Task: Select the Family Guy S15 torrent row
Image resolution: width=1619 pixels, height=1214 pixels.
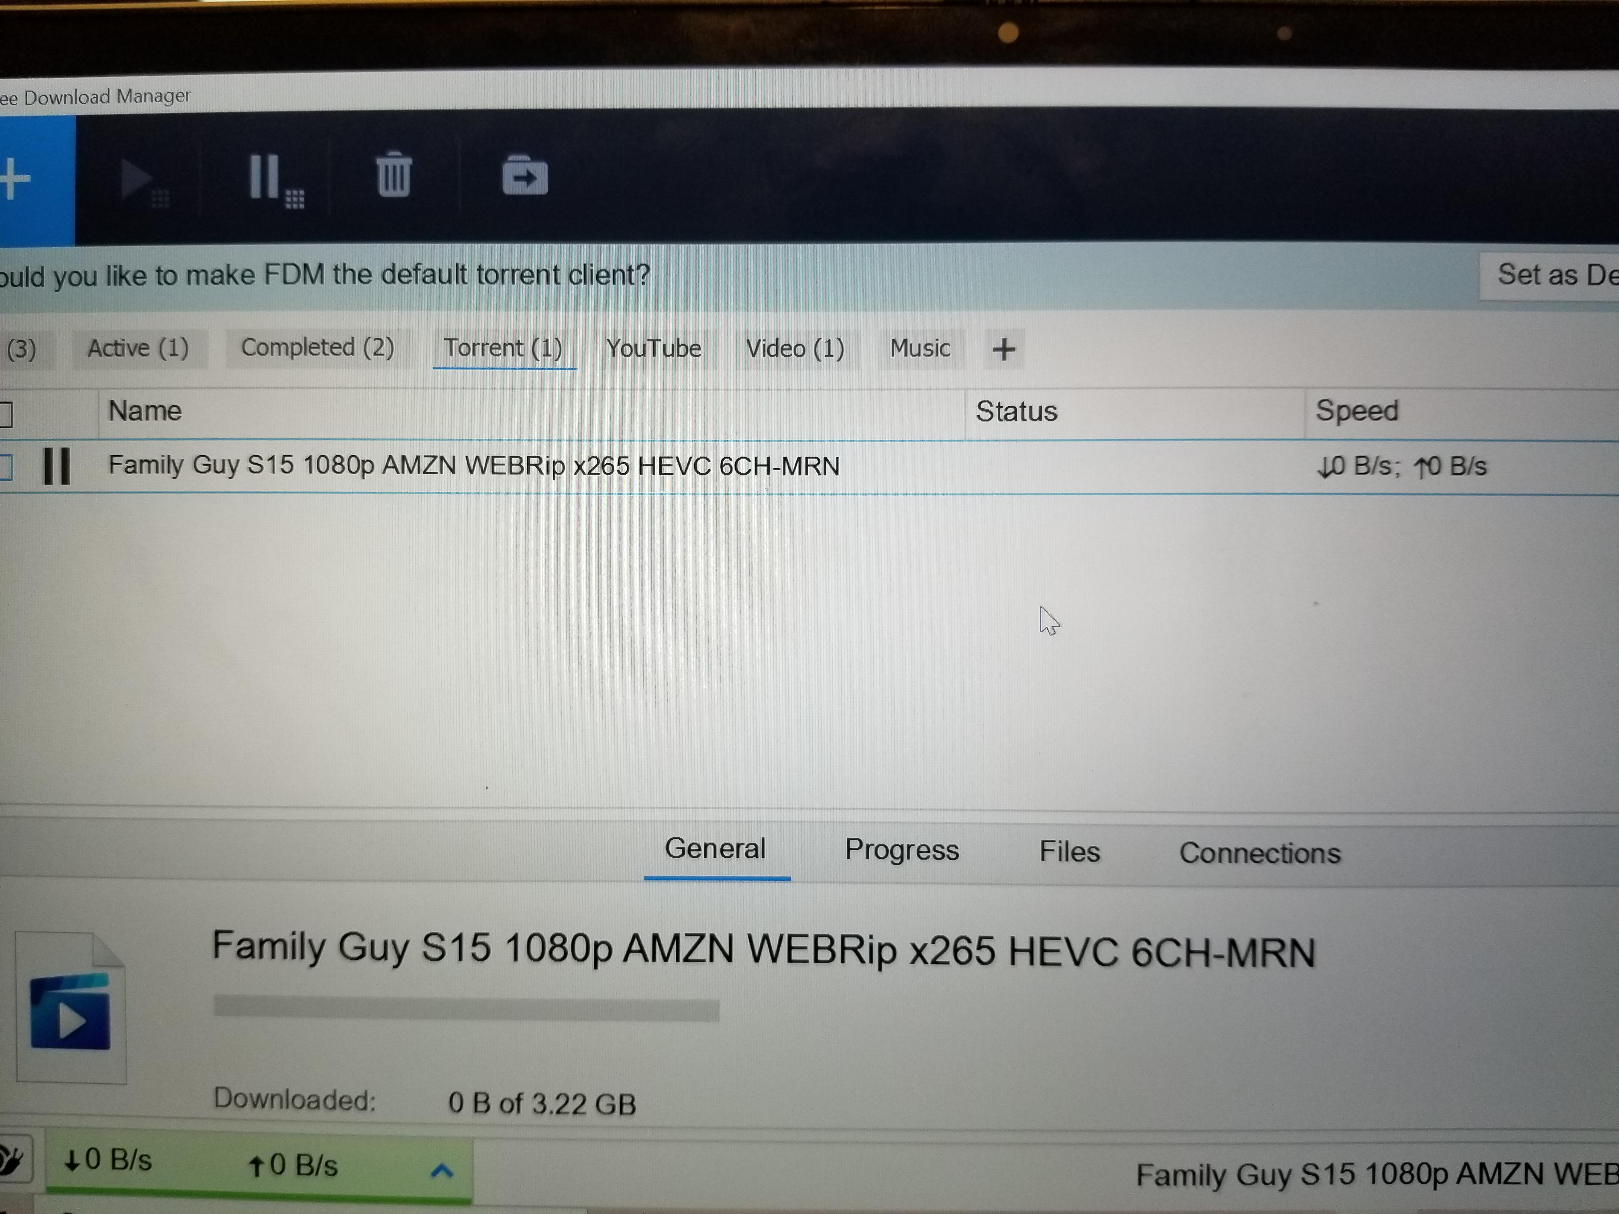Action: point(473,466)
